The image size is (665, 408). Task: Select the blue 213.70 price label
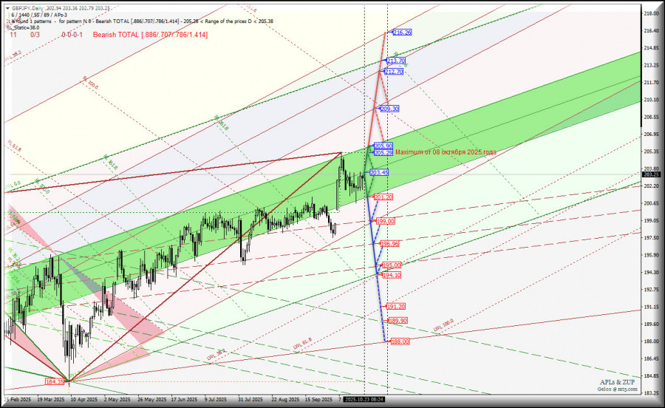[x=395, y=61]
